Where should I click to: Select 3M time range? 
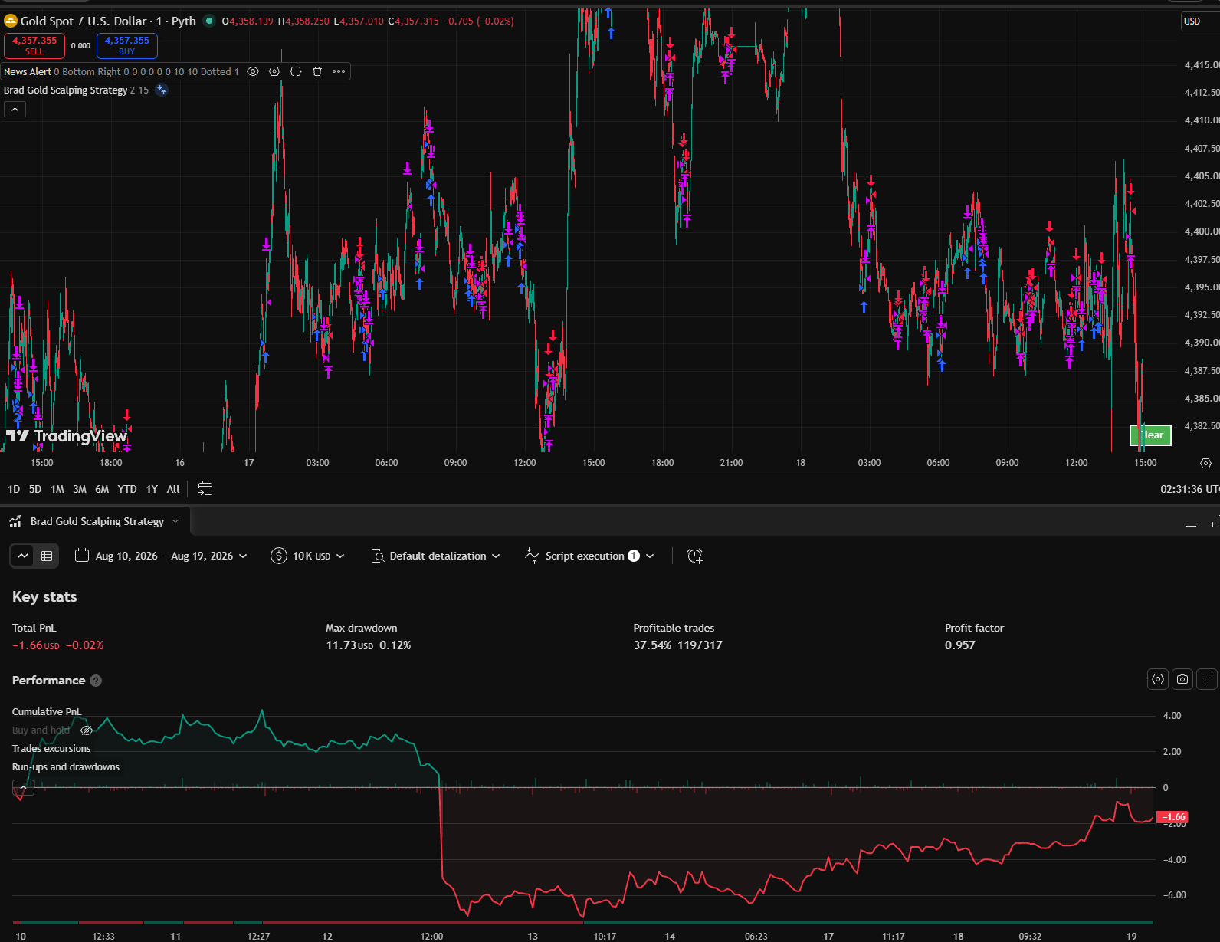(80, 489)
